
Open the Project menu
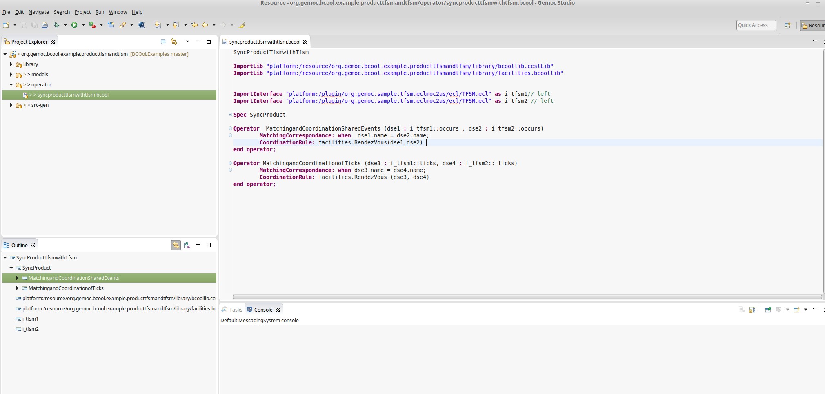(82, 12)
